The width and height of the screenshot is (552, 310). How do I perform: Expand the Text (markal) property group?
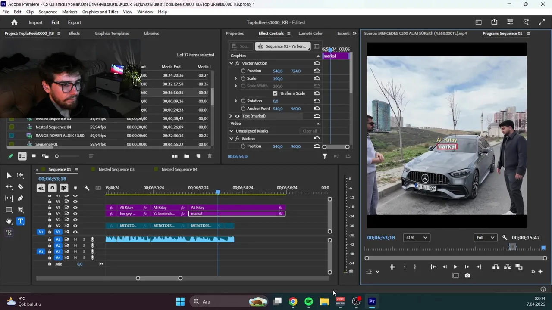pos(231,116)
